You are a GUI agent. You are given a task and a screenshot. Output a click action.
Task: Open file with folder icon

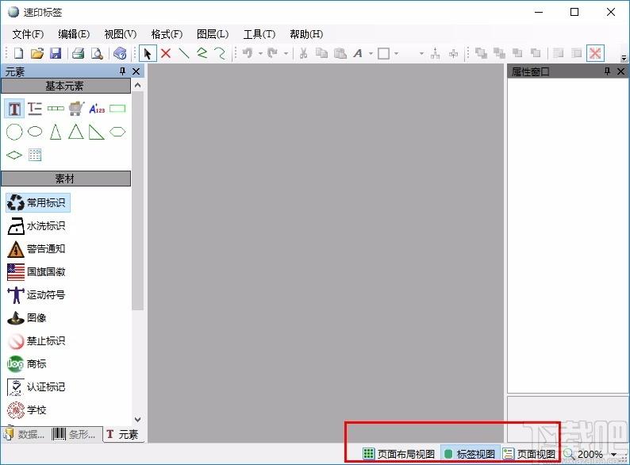click(37, 53)
